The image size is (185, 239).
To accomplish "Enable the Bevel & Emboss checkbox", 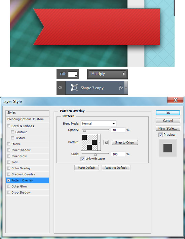I will click(9, 126).
